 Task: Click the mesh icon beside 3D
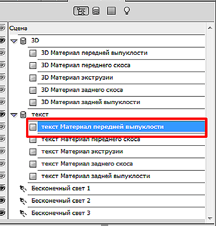[23, 41]
